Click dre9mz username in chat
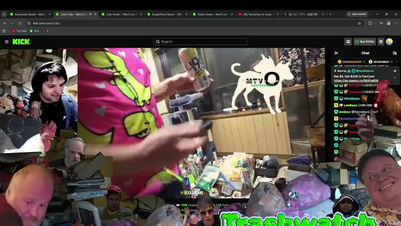 click(x=345, y=112)
